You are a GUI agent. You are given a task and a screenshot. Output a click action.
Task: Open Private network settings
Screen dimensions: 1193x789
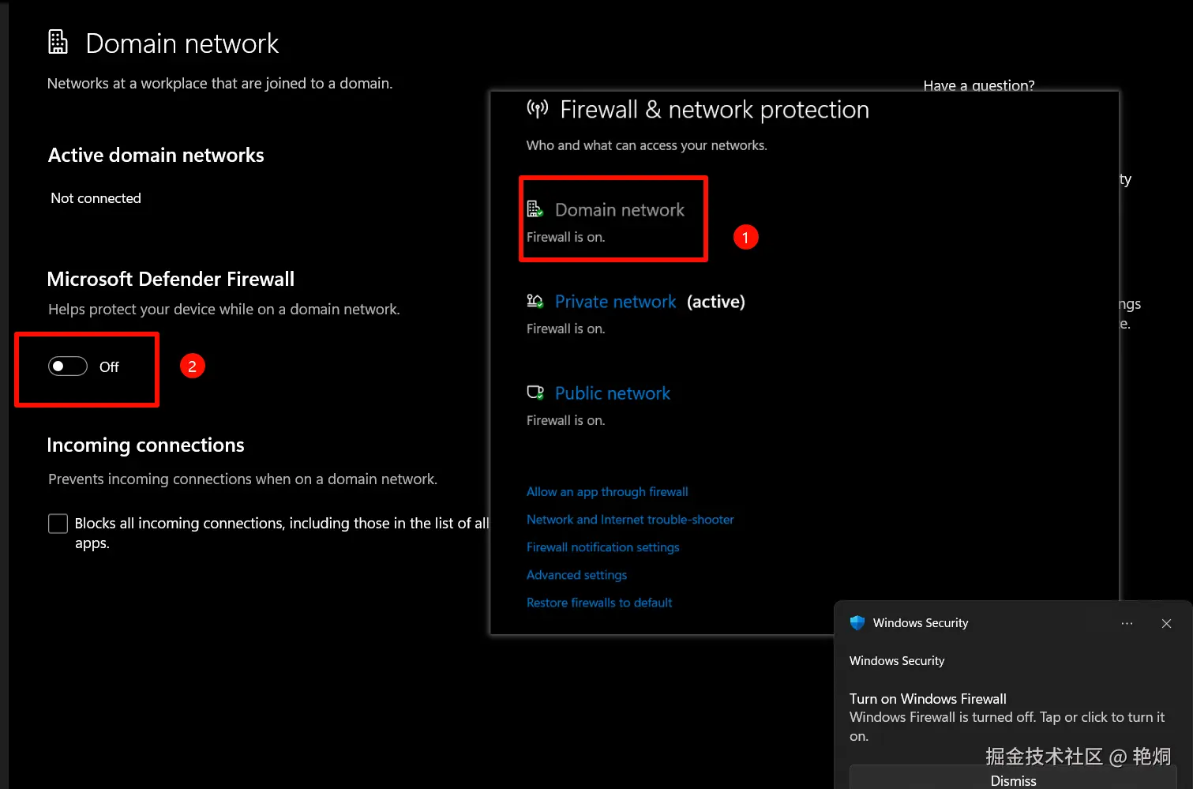coord(615,302)
